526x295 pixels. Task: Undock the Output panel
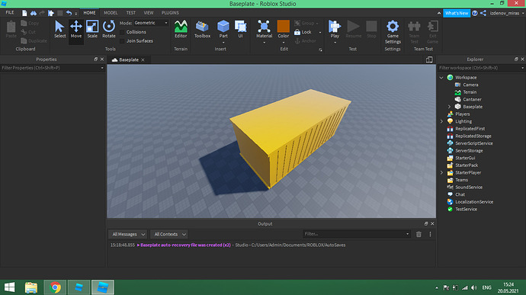click(x=426, y=223)
